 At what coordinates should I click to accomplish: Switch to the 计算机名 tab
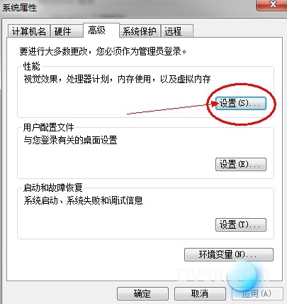click(28, 31)
